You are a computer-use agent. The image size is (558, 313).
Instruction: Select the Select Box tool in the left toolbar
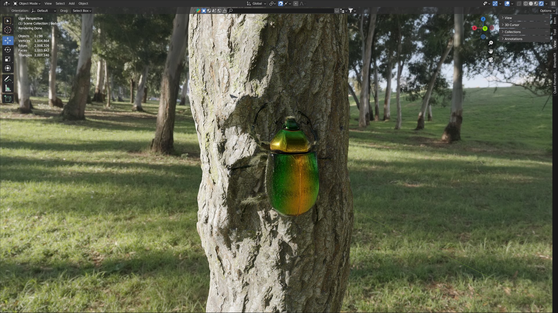[x=8, y=21]
